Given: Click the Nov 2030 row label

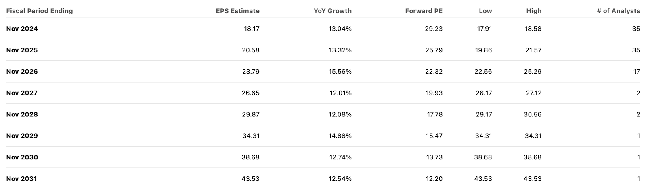Looking at the screenshot, I should pyautogui.click(x=22, y=157).
